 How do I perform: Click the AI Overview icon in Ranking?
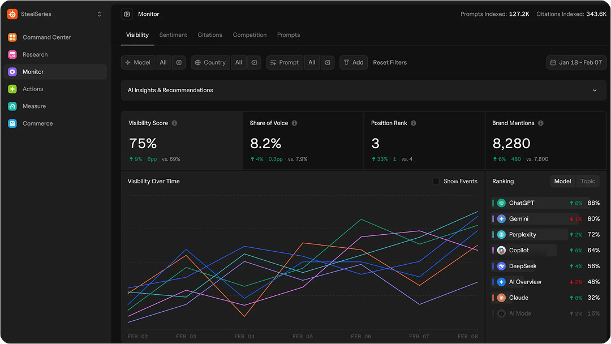pos(501,282)
